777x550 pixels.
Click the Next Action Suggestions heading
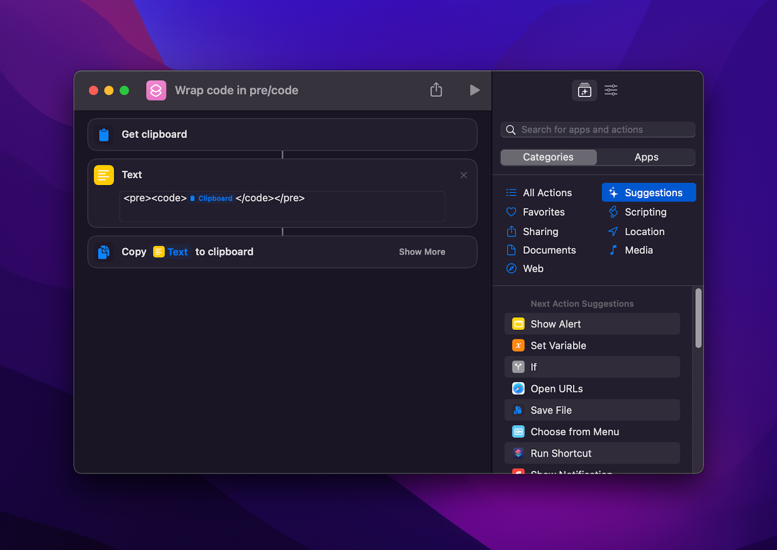pos(582,304)
